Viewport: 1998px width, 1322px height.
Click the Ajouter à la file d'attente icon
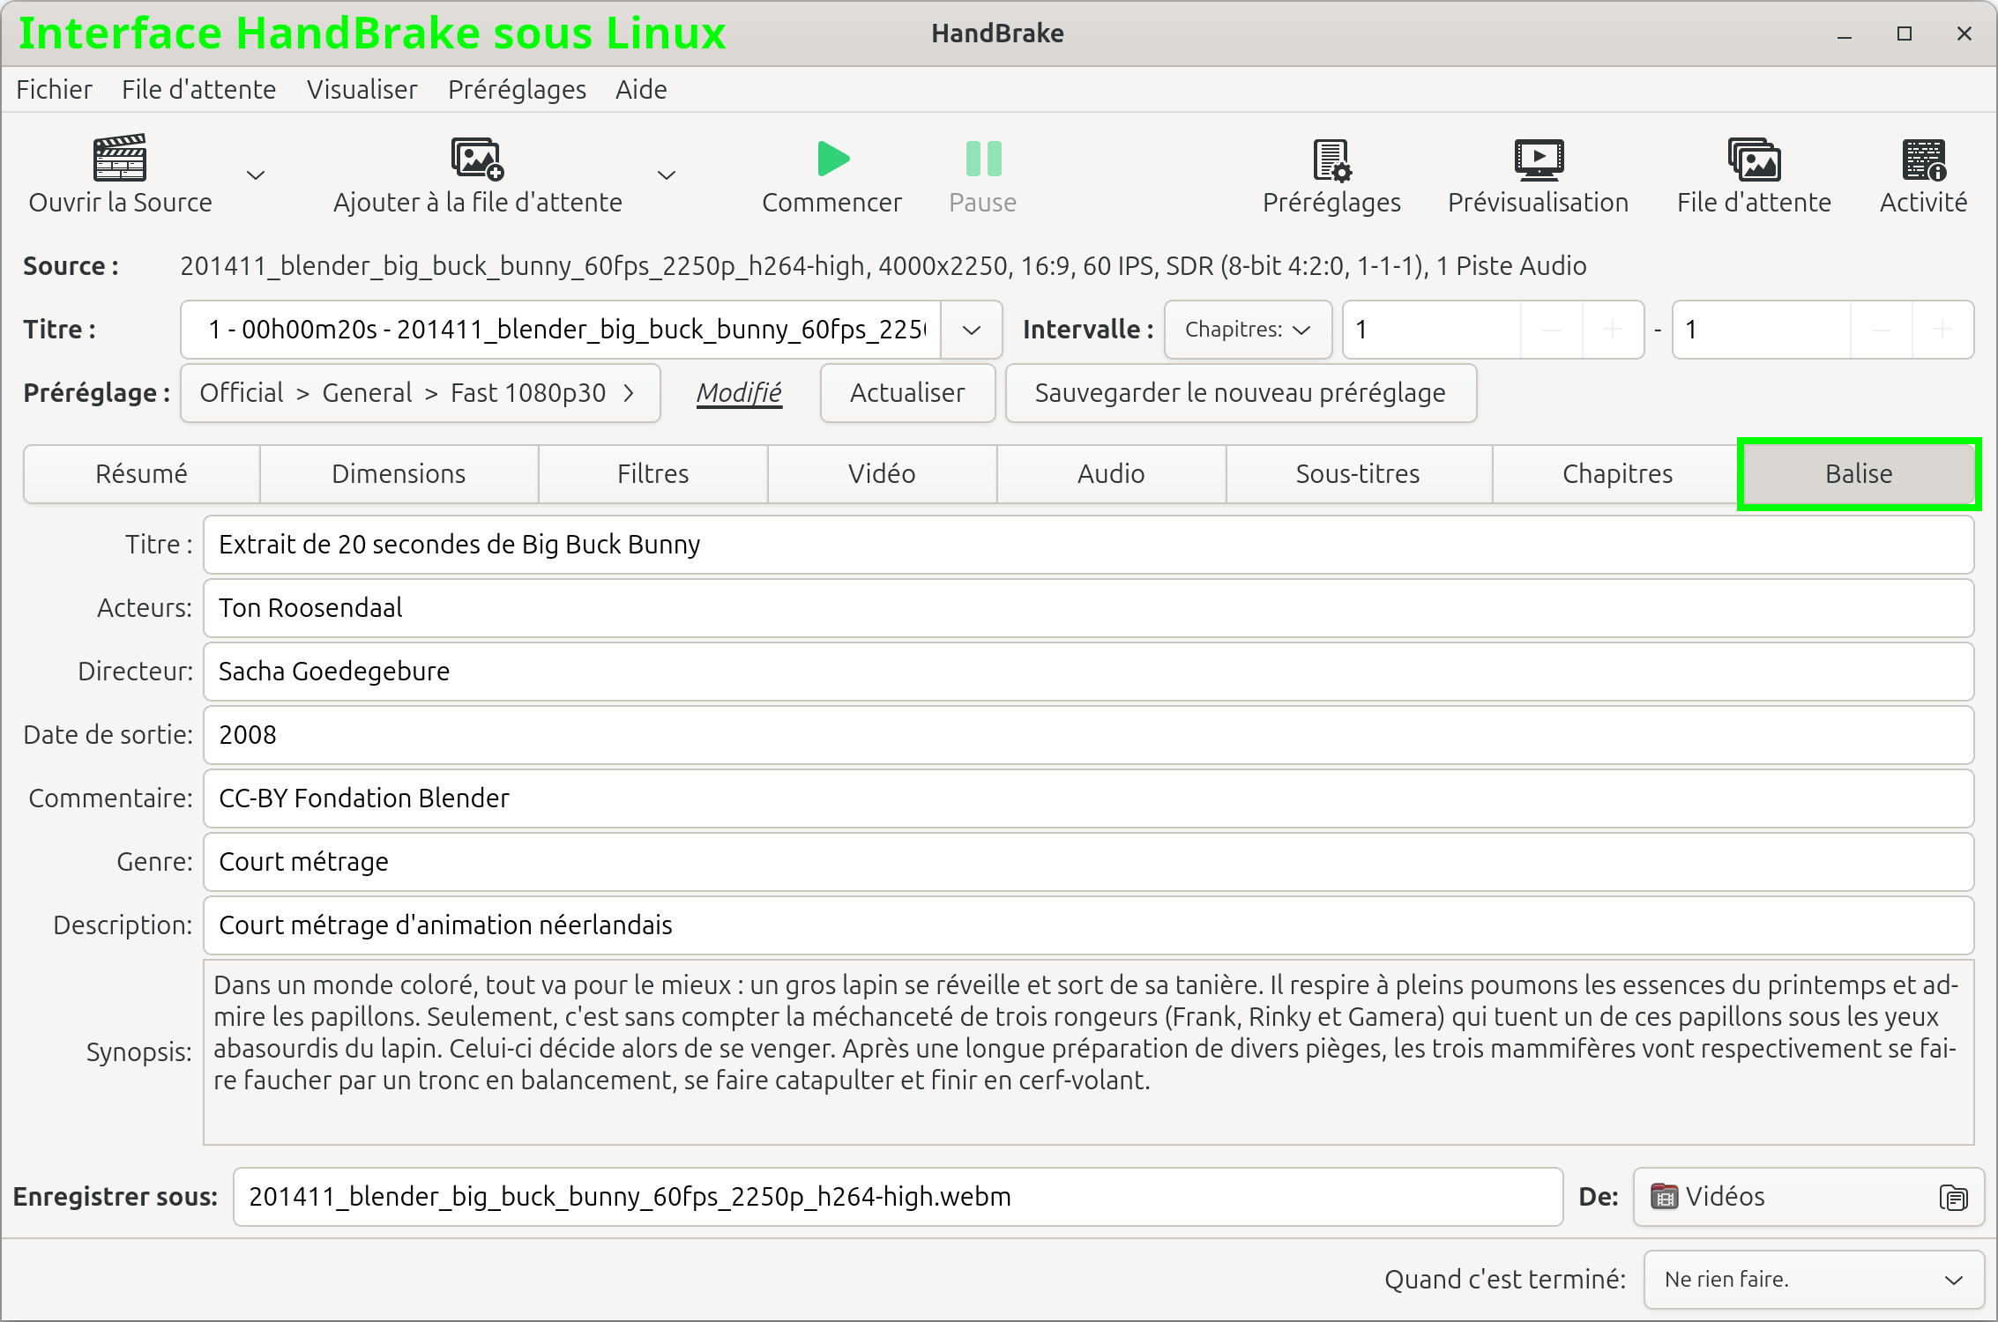[x=477, y=159]
